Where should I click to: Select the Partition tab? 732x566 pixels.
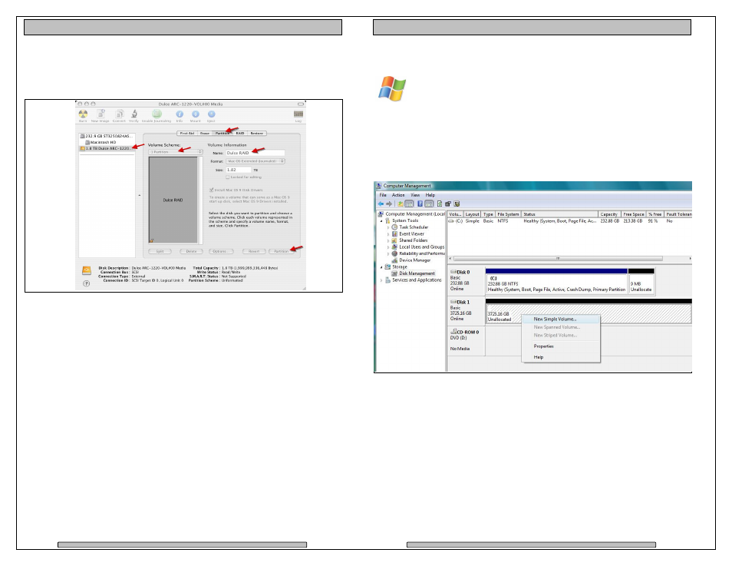pyautogui.click(x=223, y=133)
